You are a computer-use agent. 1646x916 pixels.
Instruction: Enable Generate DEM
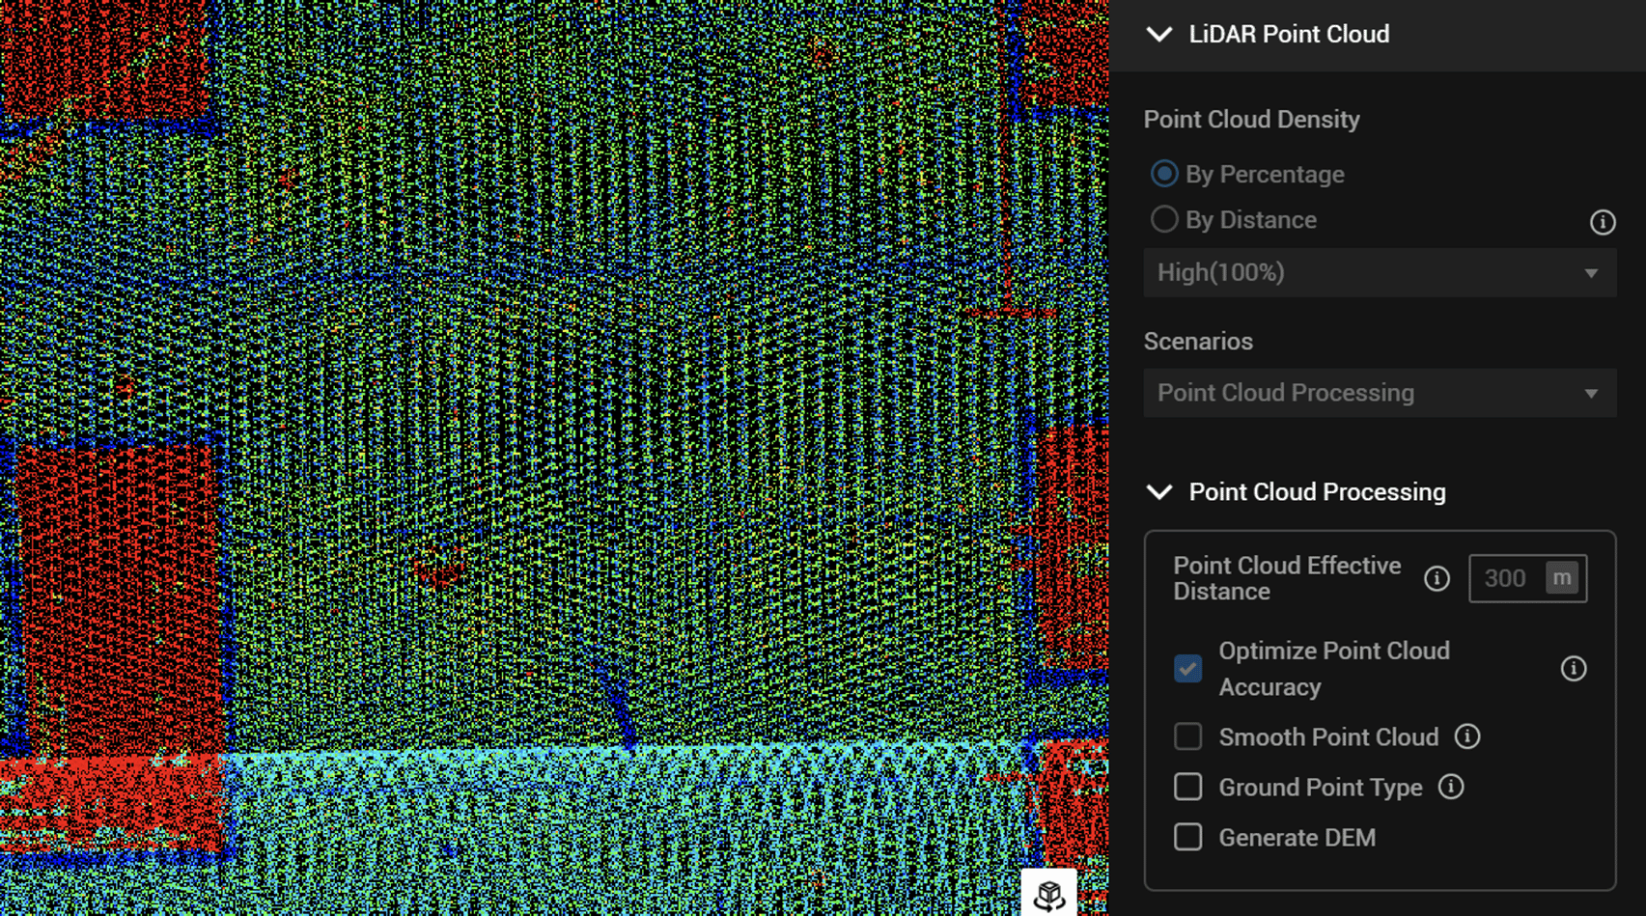tap(1188, 837)
